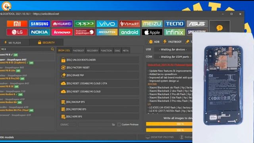Enable the Custom Firehose checkbox
The image size is (254, 143).
[x=119, y=124]
